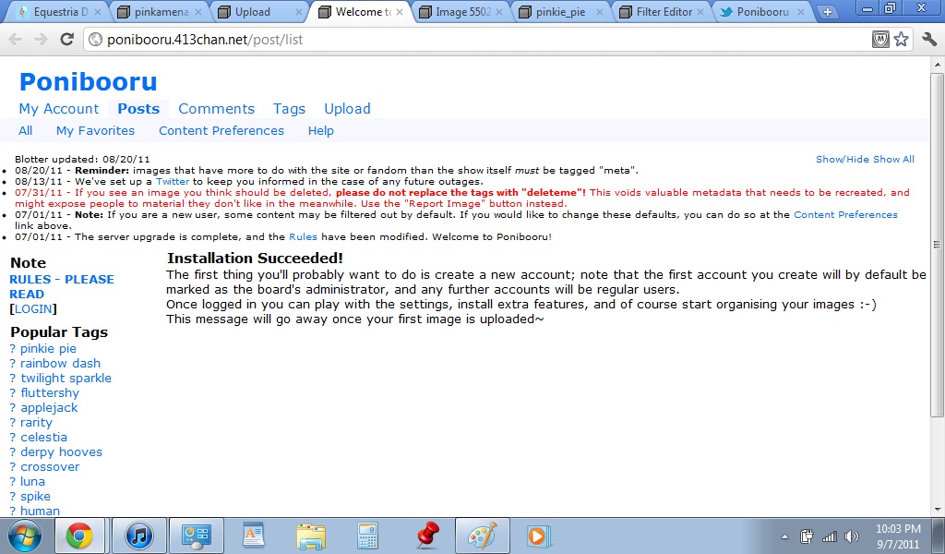945x554 pixels.
Task: Open the WordPad document taskbar icon
Action: tap(254, 536)
